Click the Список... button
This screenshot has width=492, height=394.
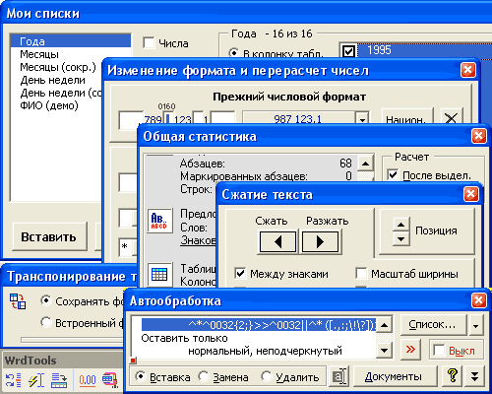(x=433, y=325)
